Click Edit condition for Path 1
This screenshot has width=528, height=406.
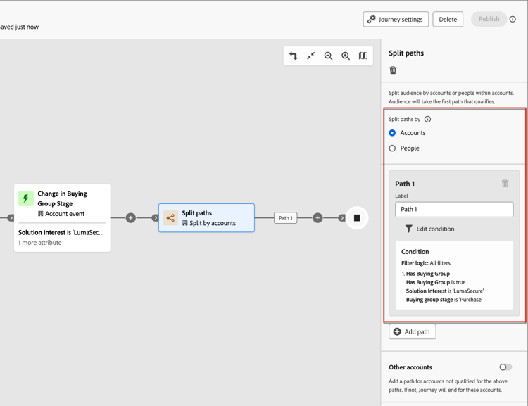pyautogui.click(x=429, y=229)
